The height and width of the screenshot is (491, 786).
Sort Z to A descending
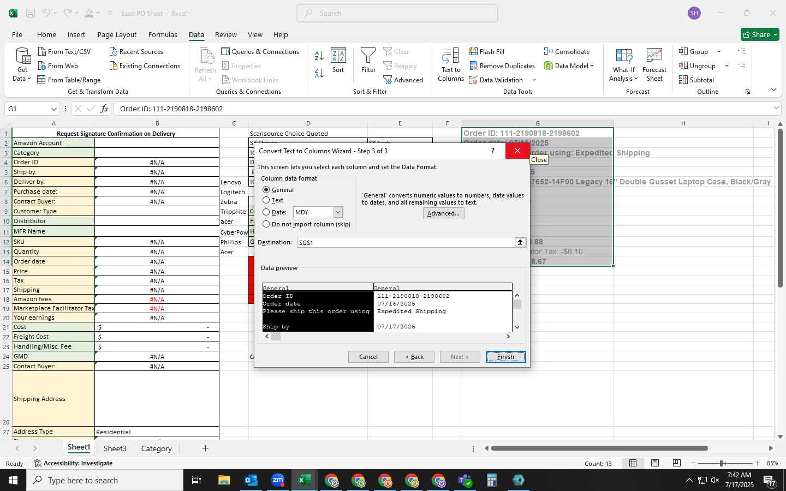tap(319, 73)
